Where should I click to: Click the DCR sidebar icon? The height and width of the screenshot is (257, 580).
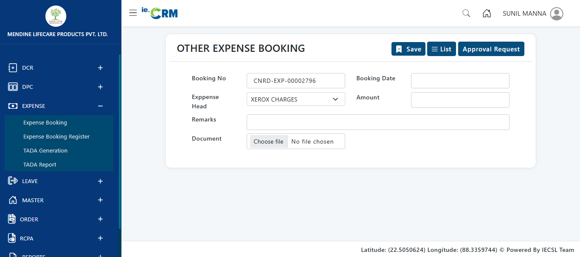pos(13,68)
